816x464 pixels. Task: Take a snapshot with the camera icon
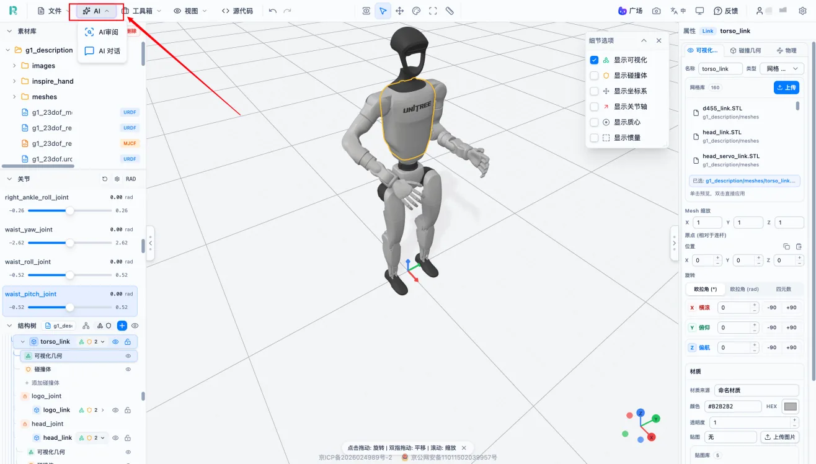point(657,11)
